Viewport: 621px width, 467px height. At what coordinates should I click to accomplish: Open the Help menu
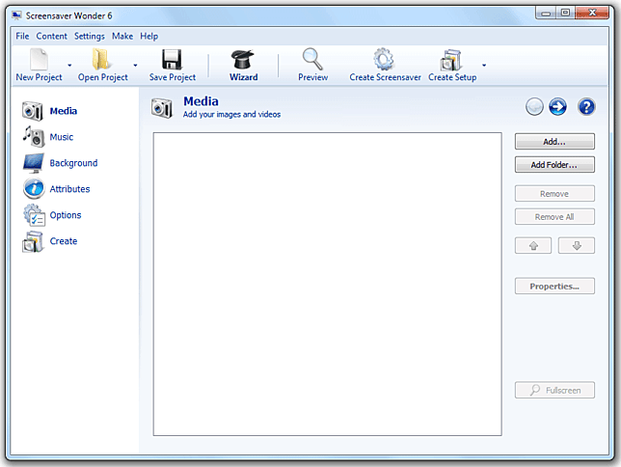[x=148, y=36]
